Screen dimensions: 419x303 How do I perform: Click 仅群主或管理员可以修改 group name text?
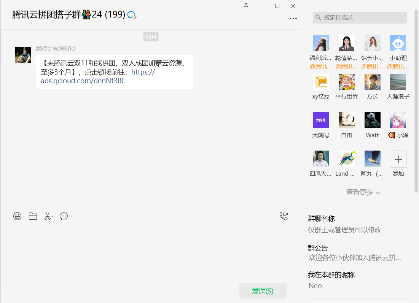[x=344, y=230]
